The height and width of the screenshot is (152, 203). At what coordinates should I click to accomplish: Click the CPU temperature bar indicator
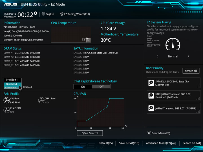coord(89,40)
